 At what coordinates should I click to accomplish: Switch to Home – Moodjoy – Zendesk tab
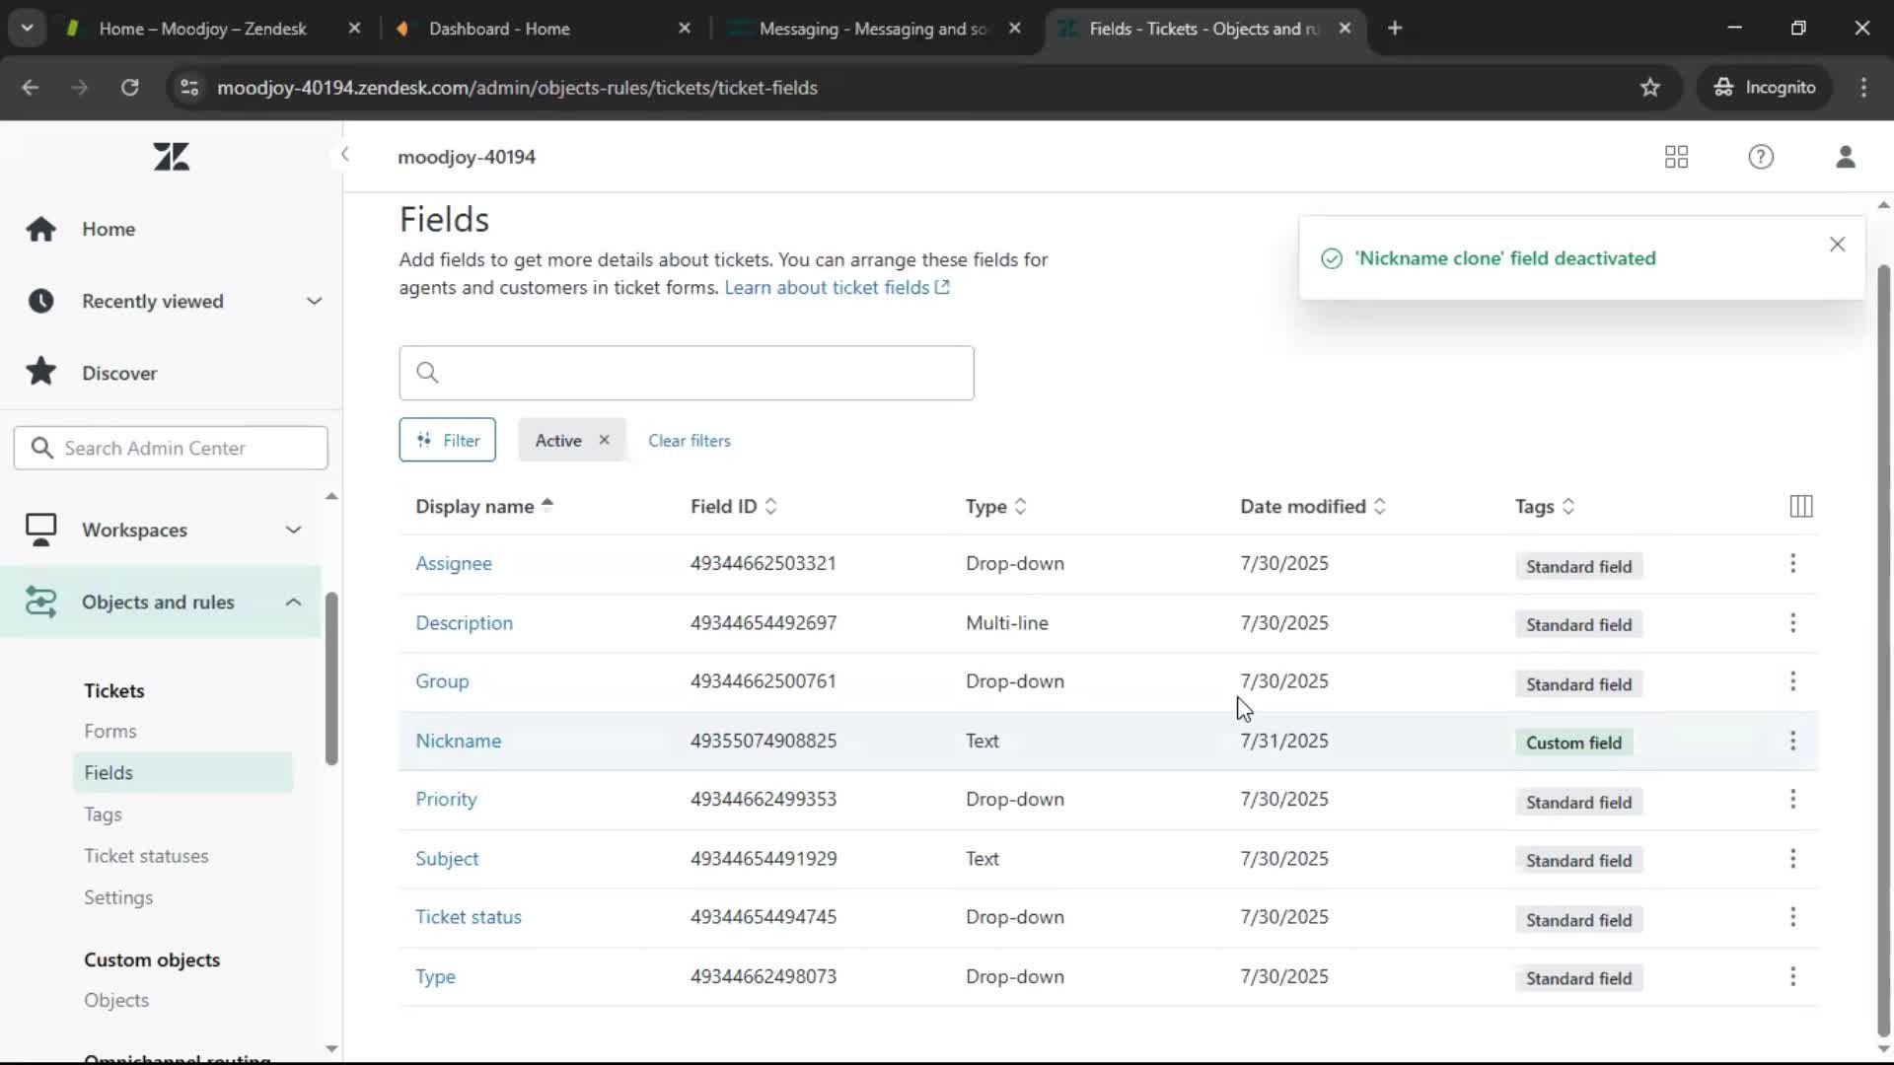click(x=202, y=29)
